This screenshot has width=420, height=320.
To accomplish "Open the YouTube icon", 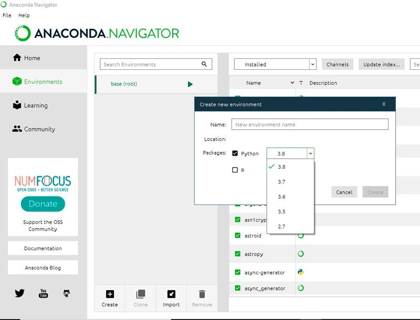I will (43, 293).
